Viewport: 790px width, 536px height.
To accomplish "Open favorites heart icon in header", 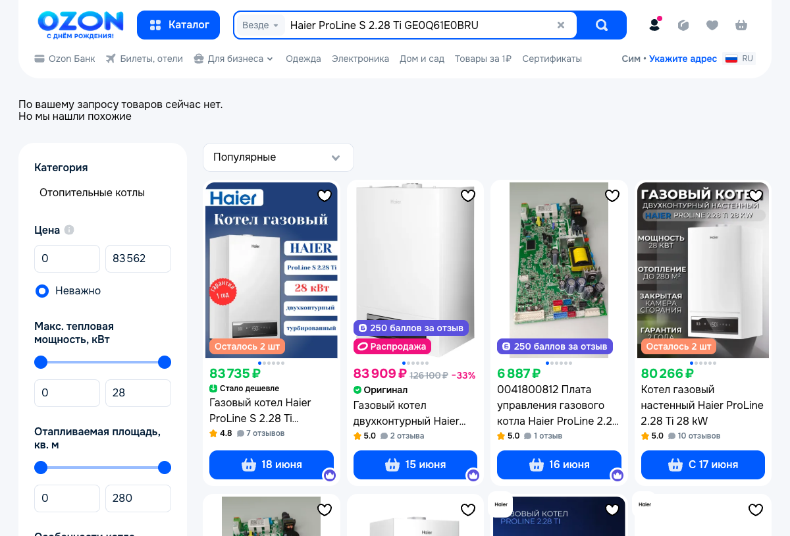I will [712, 25].
